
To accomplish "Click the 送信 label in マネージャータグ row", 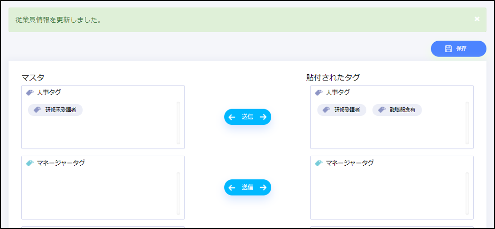I will (247, 187).
